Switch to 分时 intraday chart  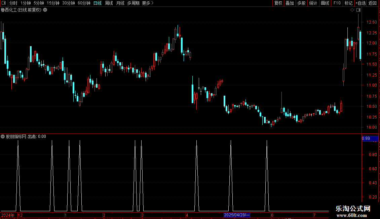coord(13,3)
